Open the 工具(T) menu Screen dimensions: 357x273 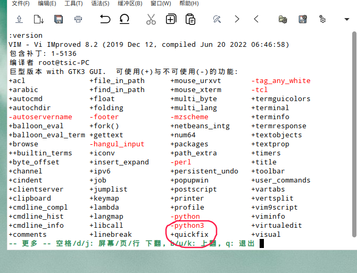point(73,3)
